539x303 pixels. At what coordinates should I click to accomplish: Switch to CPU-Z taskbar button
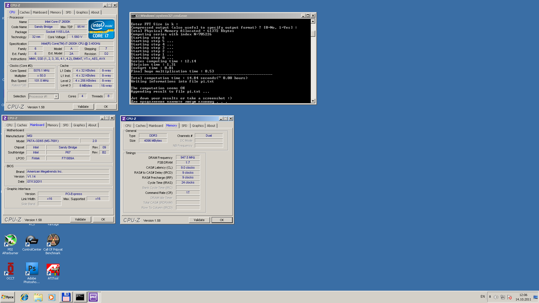[93, 297]
